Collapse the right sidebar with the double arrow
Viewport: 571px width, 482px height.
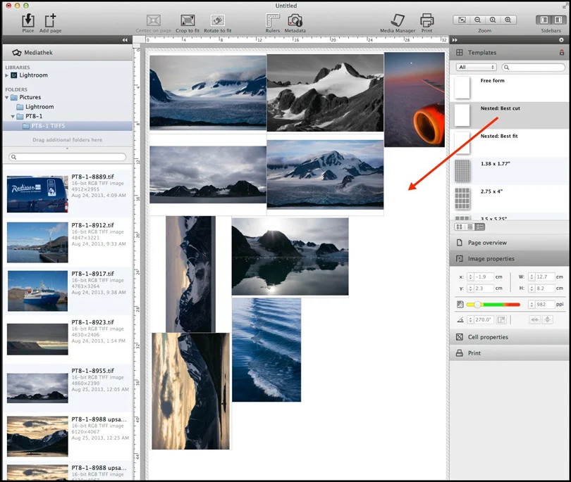455,40
